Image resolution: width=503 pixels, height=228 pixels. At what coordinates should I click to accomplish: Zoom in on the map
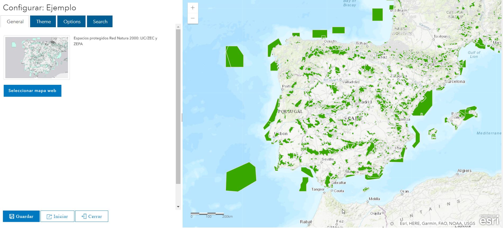(x=193, y=8)
